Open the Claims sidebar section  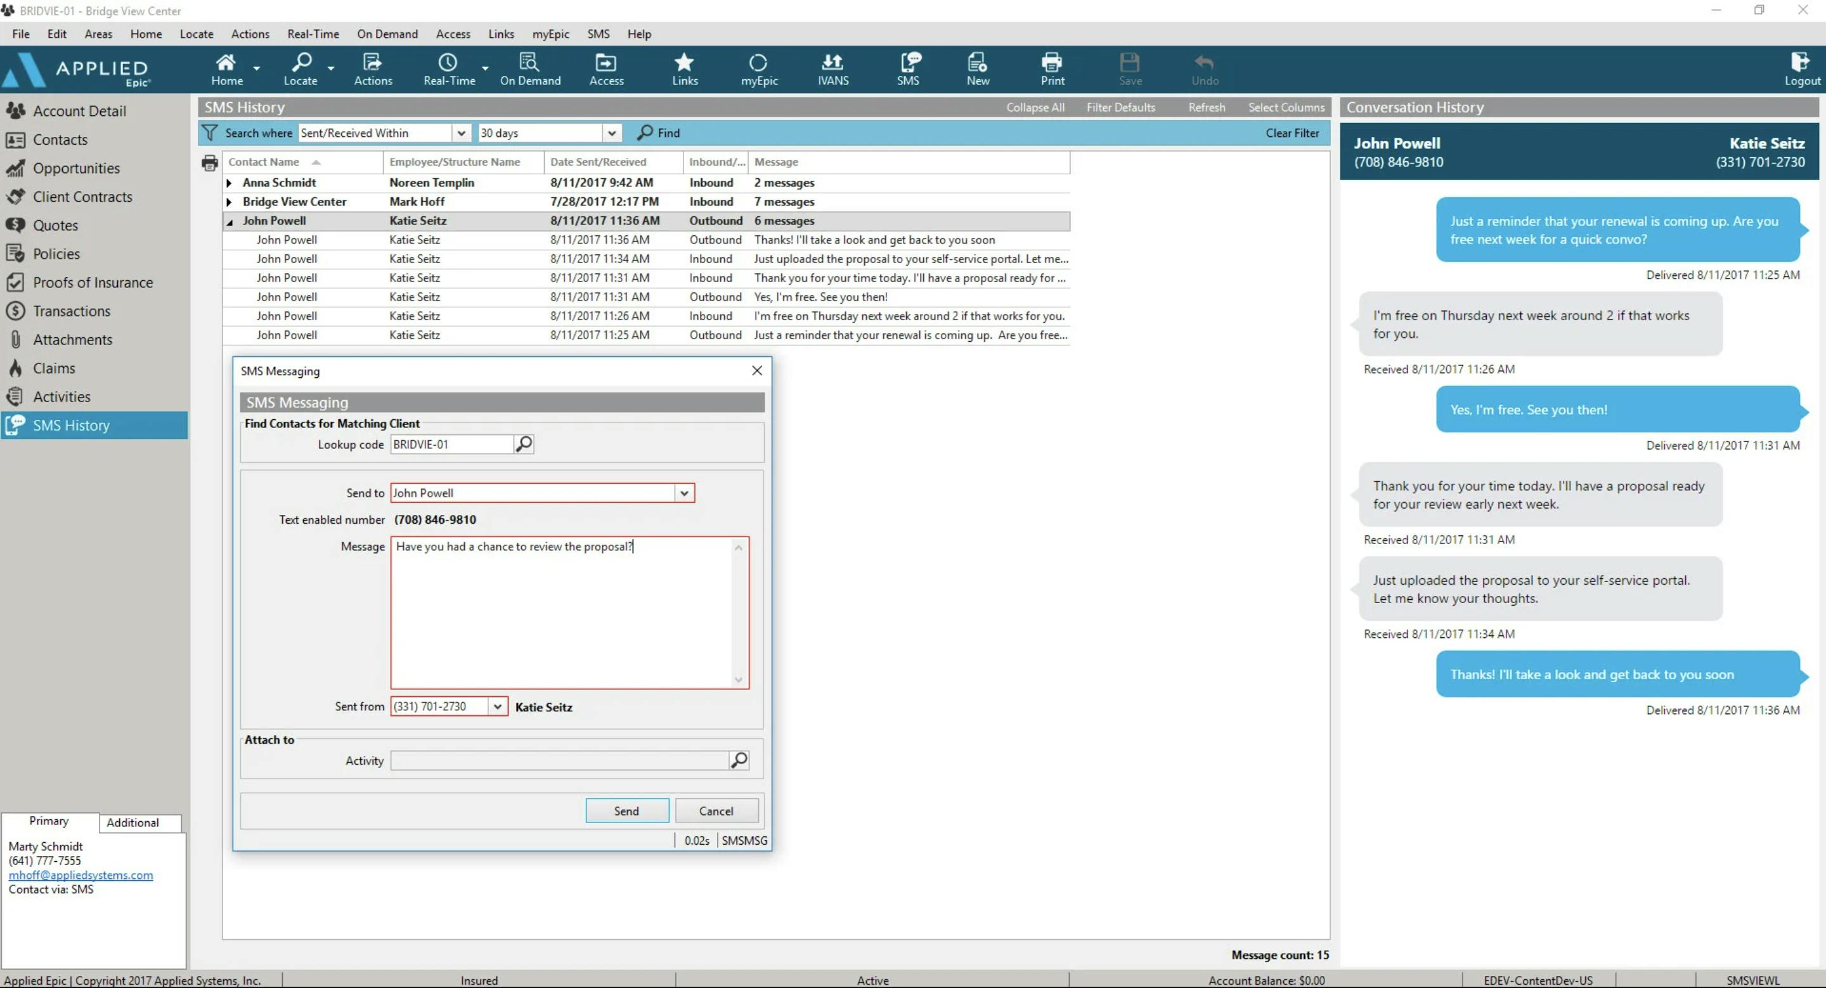[54, 368]
